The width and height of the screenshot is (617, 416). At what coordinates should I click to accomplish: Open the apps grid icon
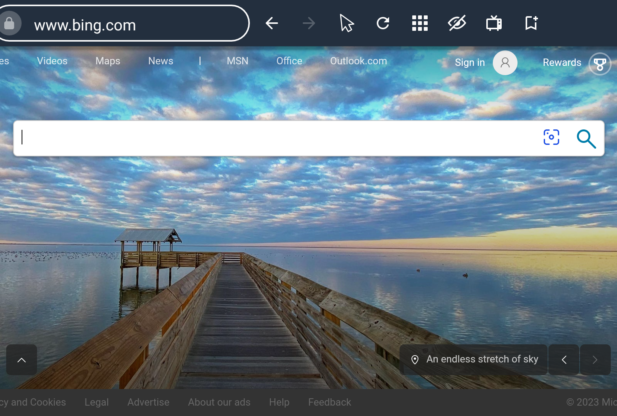coord(420,23)
